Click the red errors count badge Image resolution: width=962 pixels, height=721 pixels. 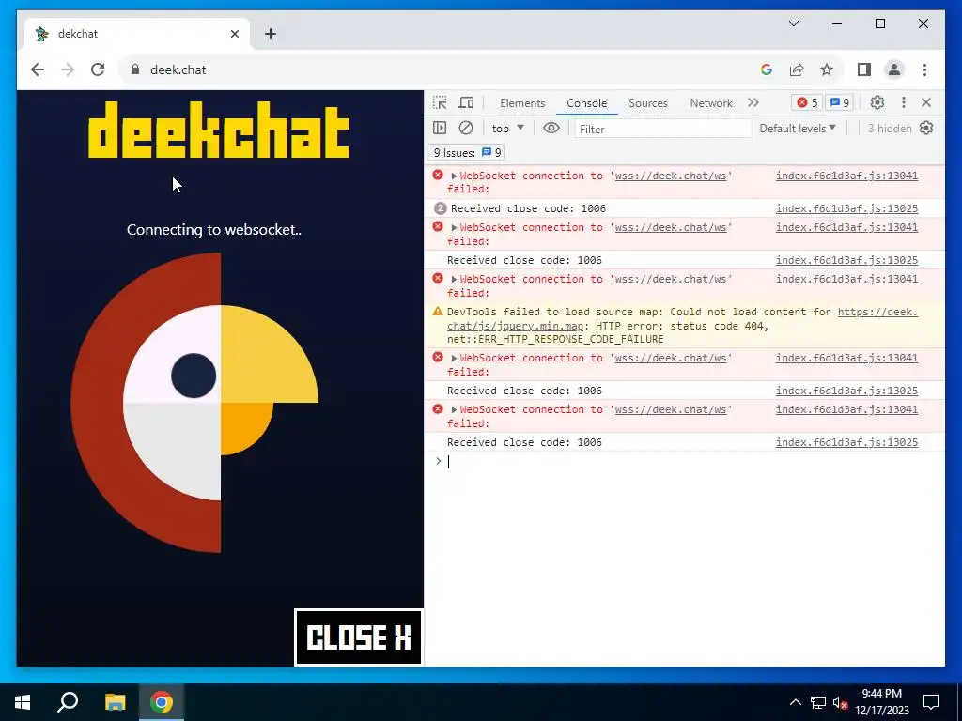click(x=807, y=102)
